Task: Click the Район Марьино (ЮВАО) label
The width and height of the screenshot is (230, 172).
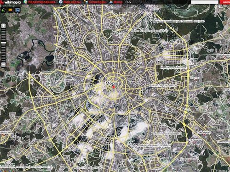Action: pos(155,145)
